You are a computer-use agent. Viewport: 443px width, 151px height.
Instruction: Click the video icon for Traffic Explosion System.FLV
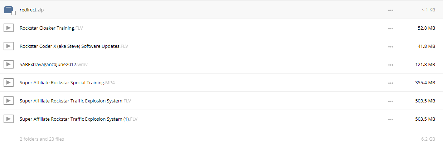coord(9,101)
